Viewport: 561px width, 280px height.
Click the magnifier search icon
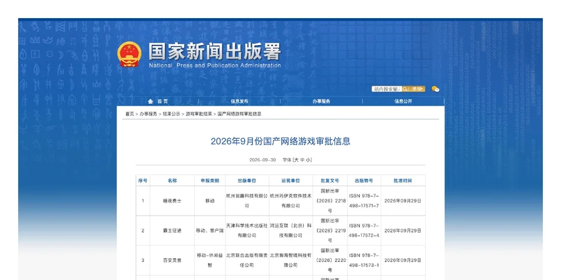point(405,89)
